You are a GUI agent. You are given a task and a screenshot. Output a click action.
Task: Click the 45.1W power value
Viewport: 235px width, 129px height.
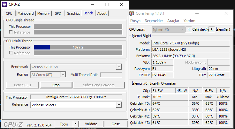pyautogui.click(x=182, y=91)
